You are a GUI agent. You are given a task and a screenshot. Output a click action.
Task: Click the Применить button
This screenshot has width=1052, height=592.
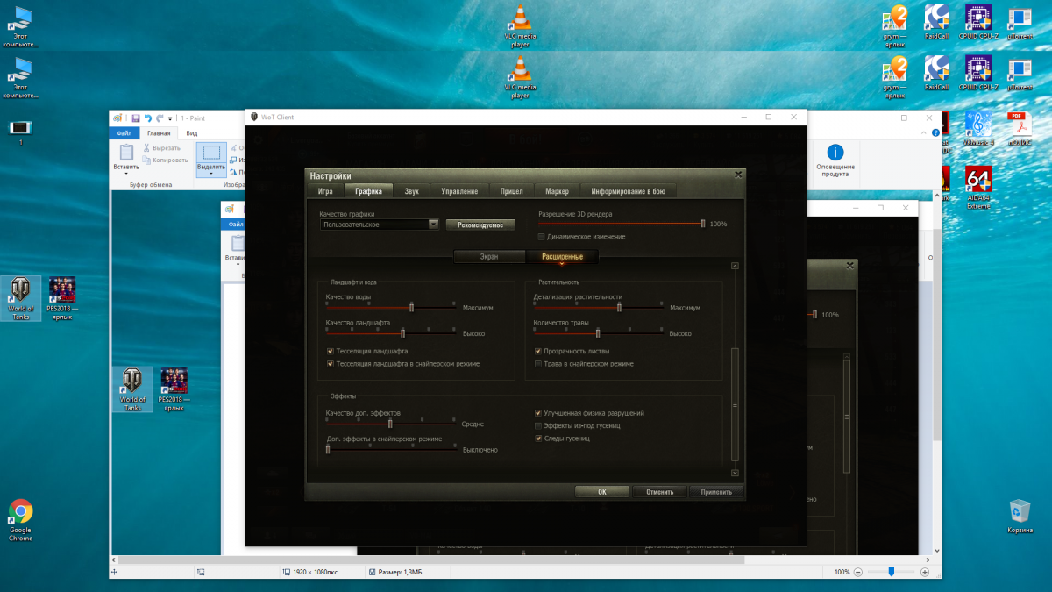[x=716, y=492]
